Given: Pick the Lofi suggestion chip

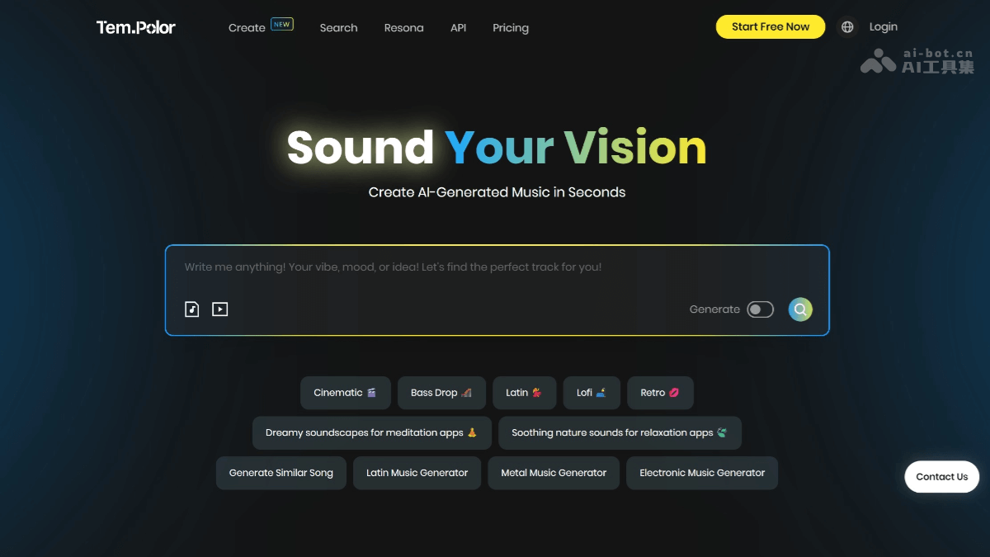Looking at the screenshot, I should click(x=592, y=393).
